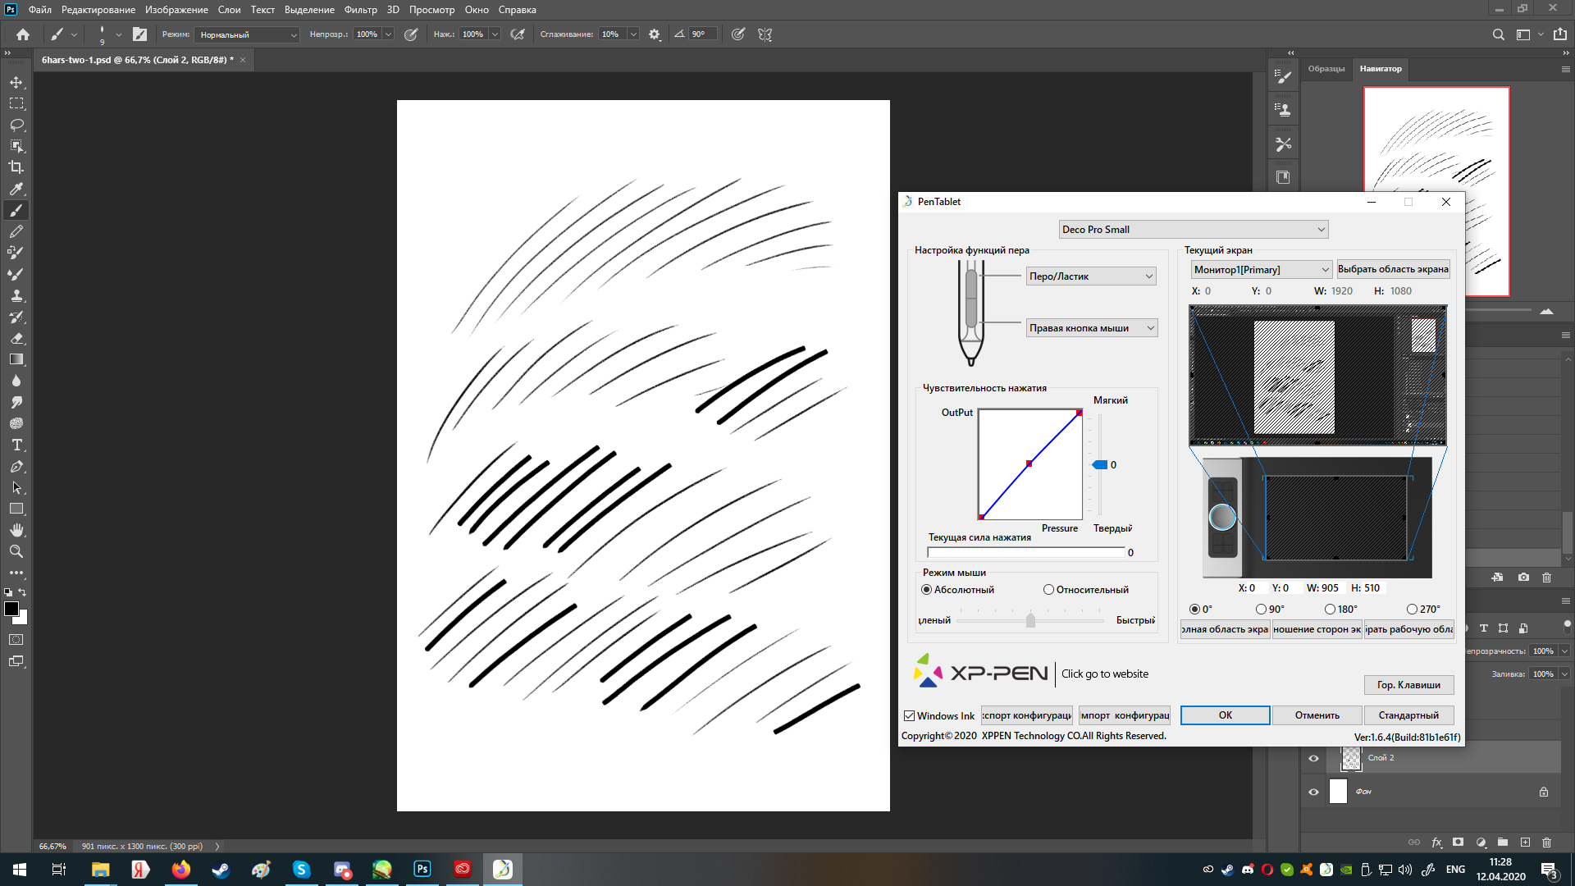Confirm tablet settings with OK

point(1224,715)
